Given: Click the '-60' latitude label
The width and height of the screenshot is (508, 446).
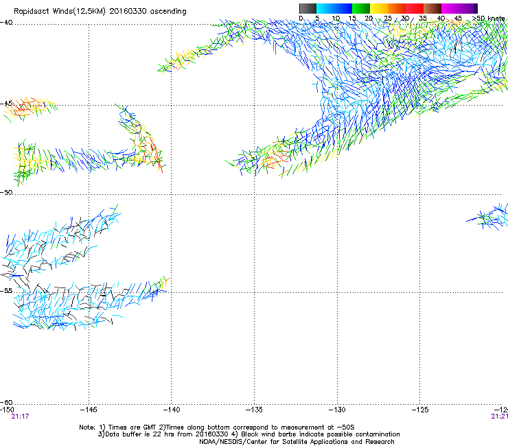Looking at the screenshot, I should [x=6, y=402].
